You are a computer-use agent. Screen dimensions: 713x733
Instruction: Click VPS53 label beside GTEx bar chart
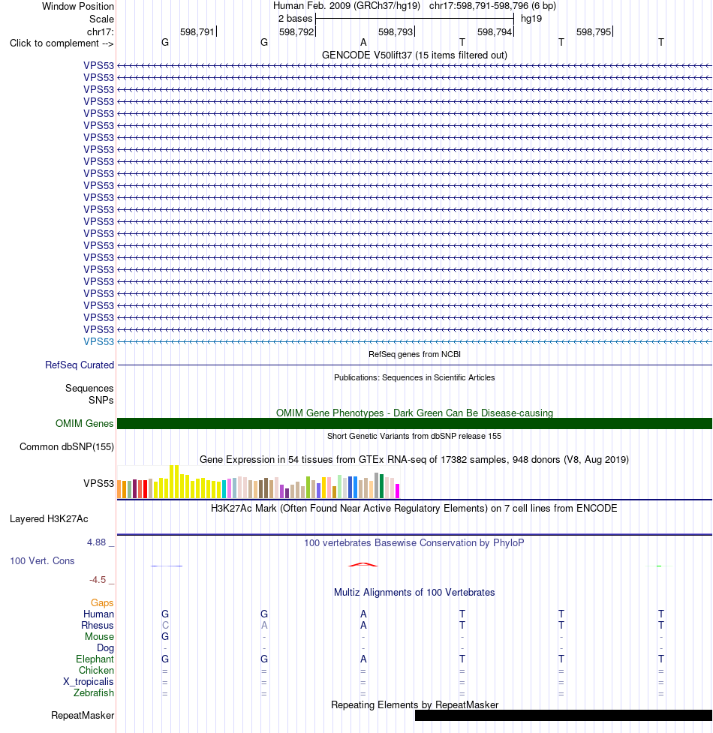click(98, 483)
